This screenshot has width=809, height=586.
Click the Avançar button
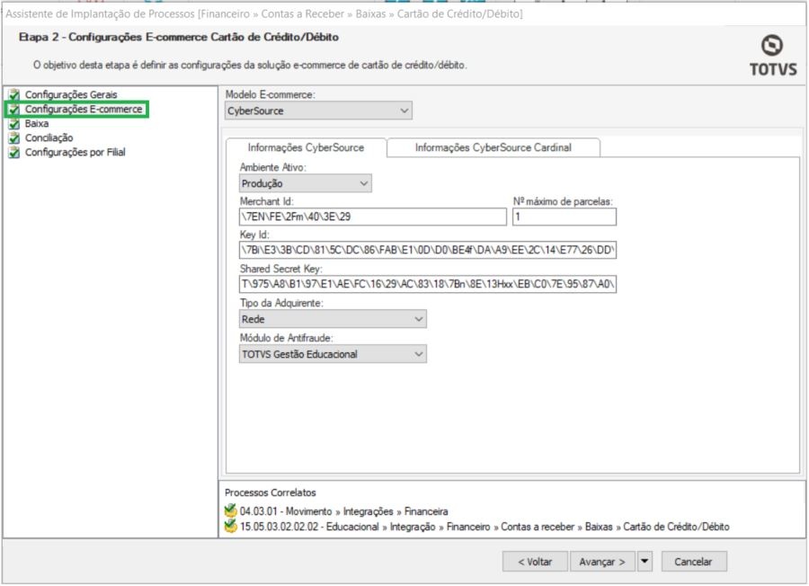(x=602, y=561)
